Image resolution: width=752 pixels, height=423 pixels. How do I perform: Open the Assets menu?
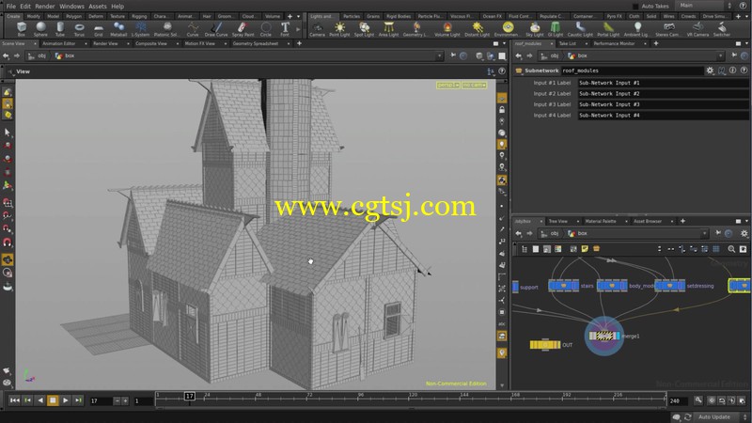pos(98,7)
